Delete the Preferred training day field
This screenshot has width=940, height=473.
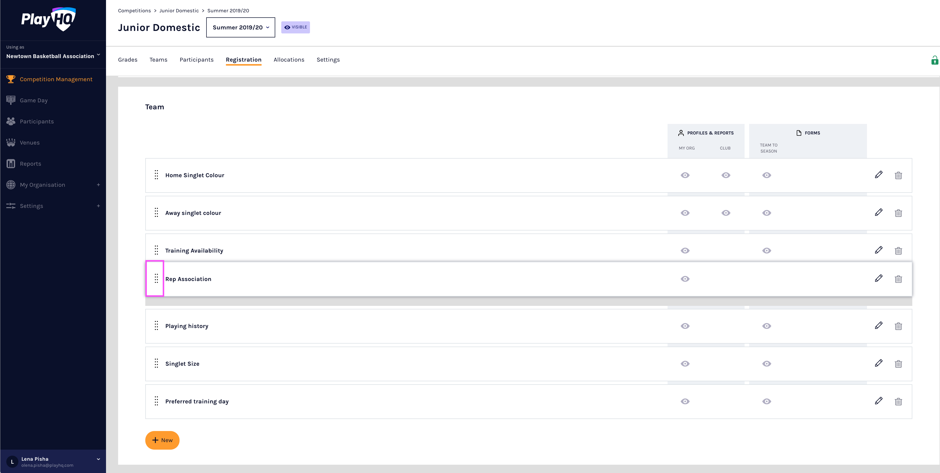click(898, 401)
